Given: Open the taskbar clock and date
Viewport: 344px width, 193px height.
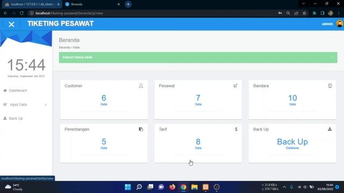Looking at the screenshot, I should [x=325, y=187].
